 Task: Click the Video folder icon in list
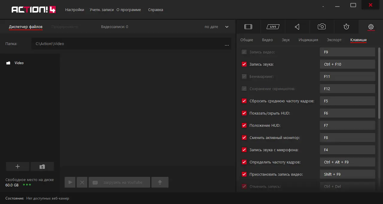[8, 63]
